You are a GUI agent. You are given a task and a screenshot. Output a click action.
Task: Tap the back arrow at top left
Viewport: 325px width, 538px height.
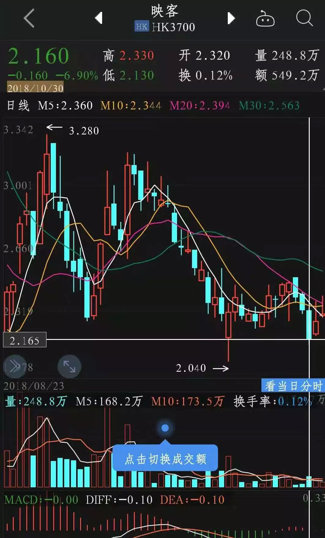point(29,18)
